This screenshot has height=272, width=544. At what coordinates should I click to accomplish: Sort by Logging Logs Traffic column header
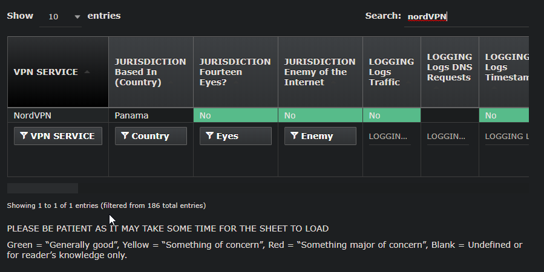pyautogui.click(x=392, y=72)
